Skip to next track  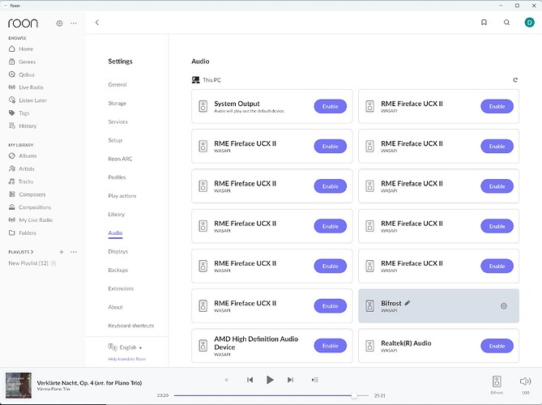pos(290,380)
